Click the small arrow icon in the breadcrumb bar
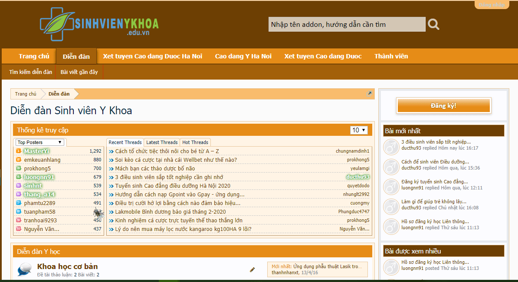 (x=370, y=93)
